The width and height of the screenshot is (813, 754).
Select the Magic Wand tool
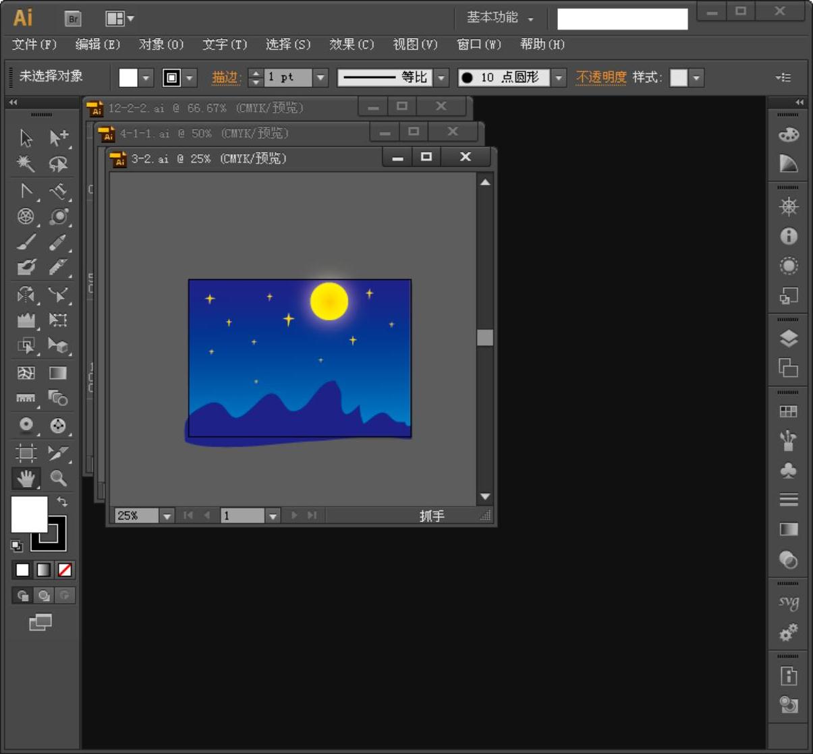(x=26, y=164)
